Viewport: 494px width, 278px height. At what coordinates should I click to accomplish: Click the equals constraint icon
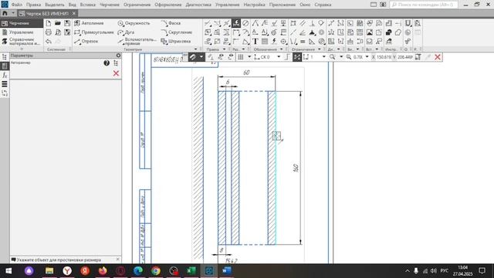[303, 41]
